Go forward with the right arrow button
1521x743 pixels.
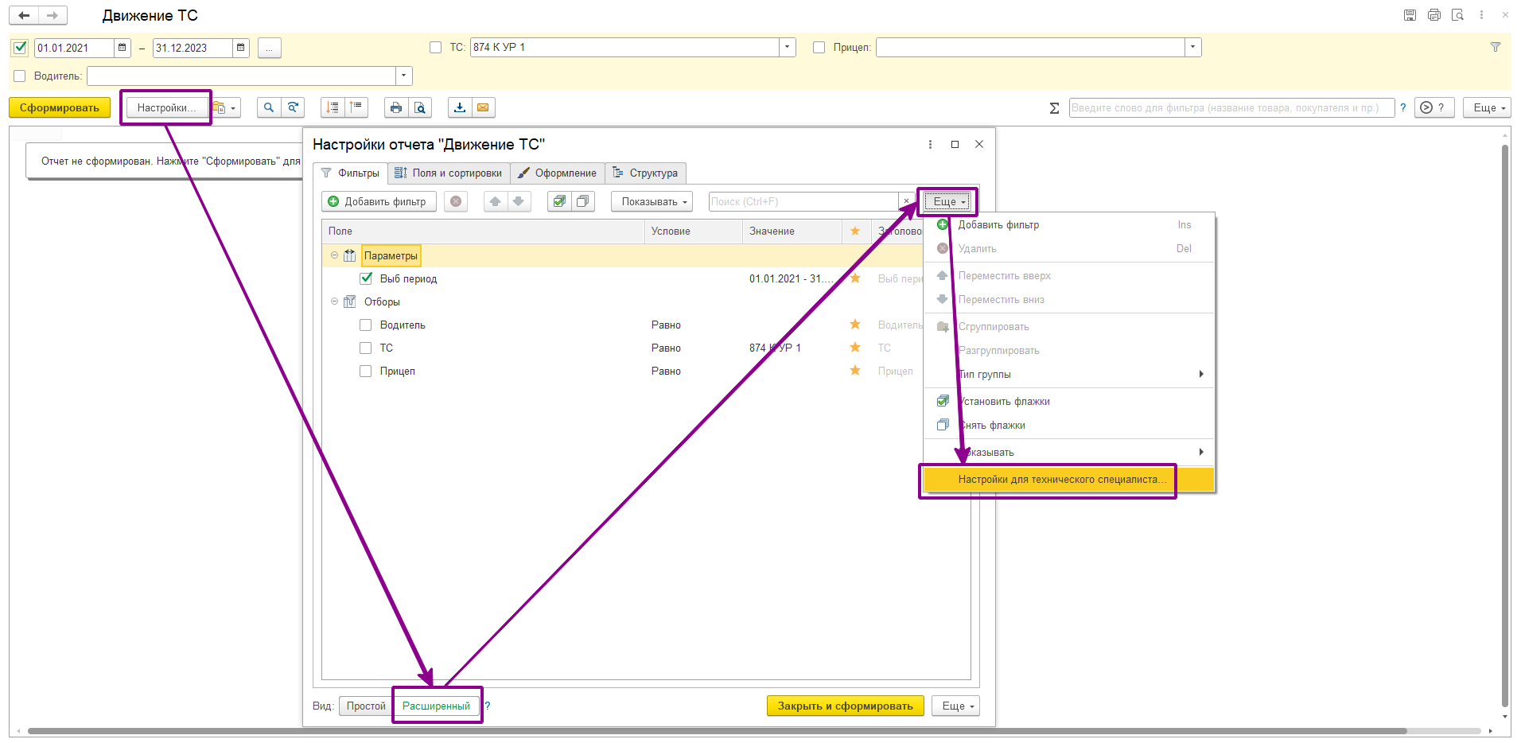53,15
